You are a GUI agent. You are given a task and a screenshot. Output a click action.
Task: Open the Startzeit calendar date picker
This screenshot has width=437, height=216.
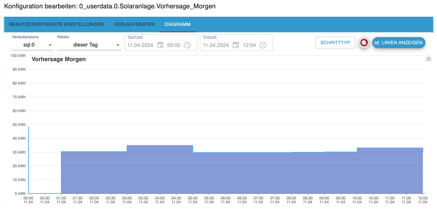160,45
